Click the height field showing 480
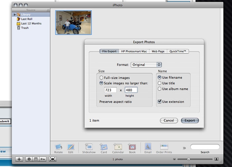The image size is (232, 167). tap(131, 90)
